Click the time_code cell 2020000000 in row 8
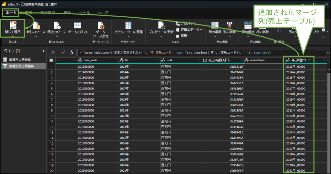 [98, 105]
